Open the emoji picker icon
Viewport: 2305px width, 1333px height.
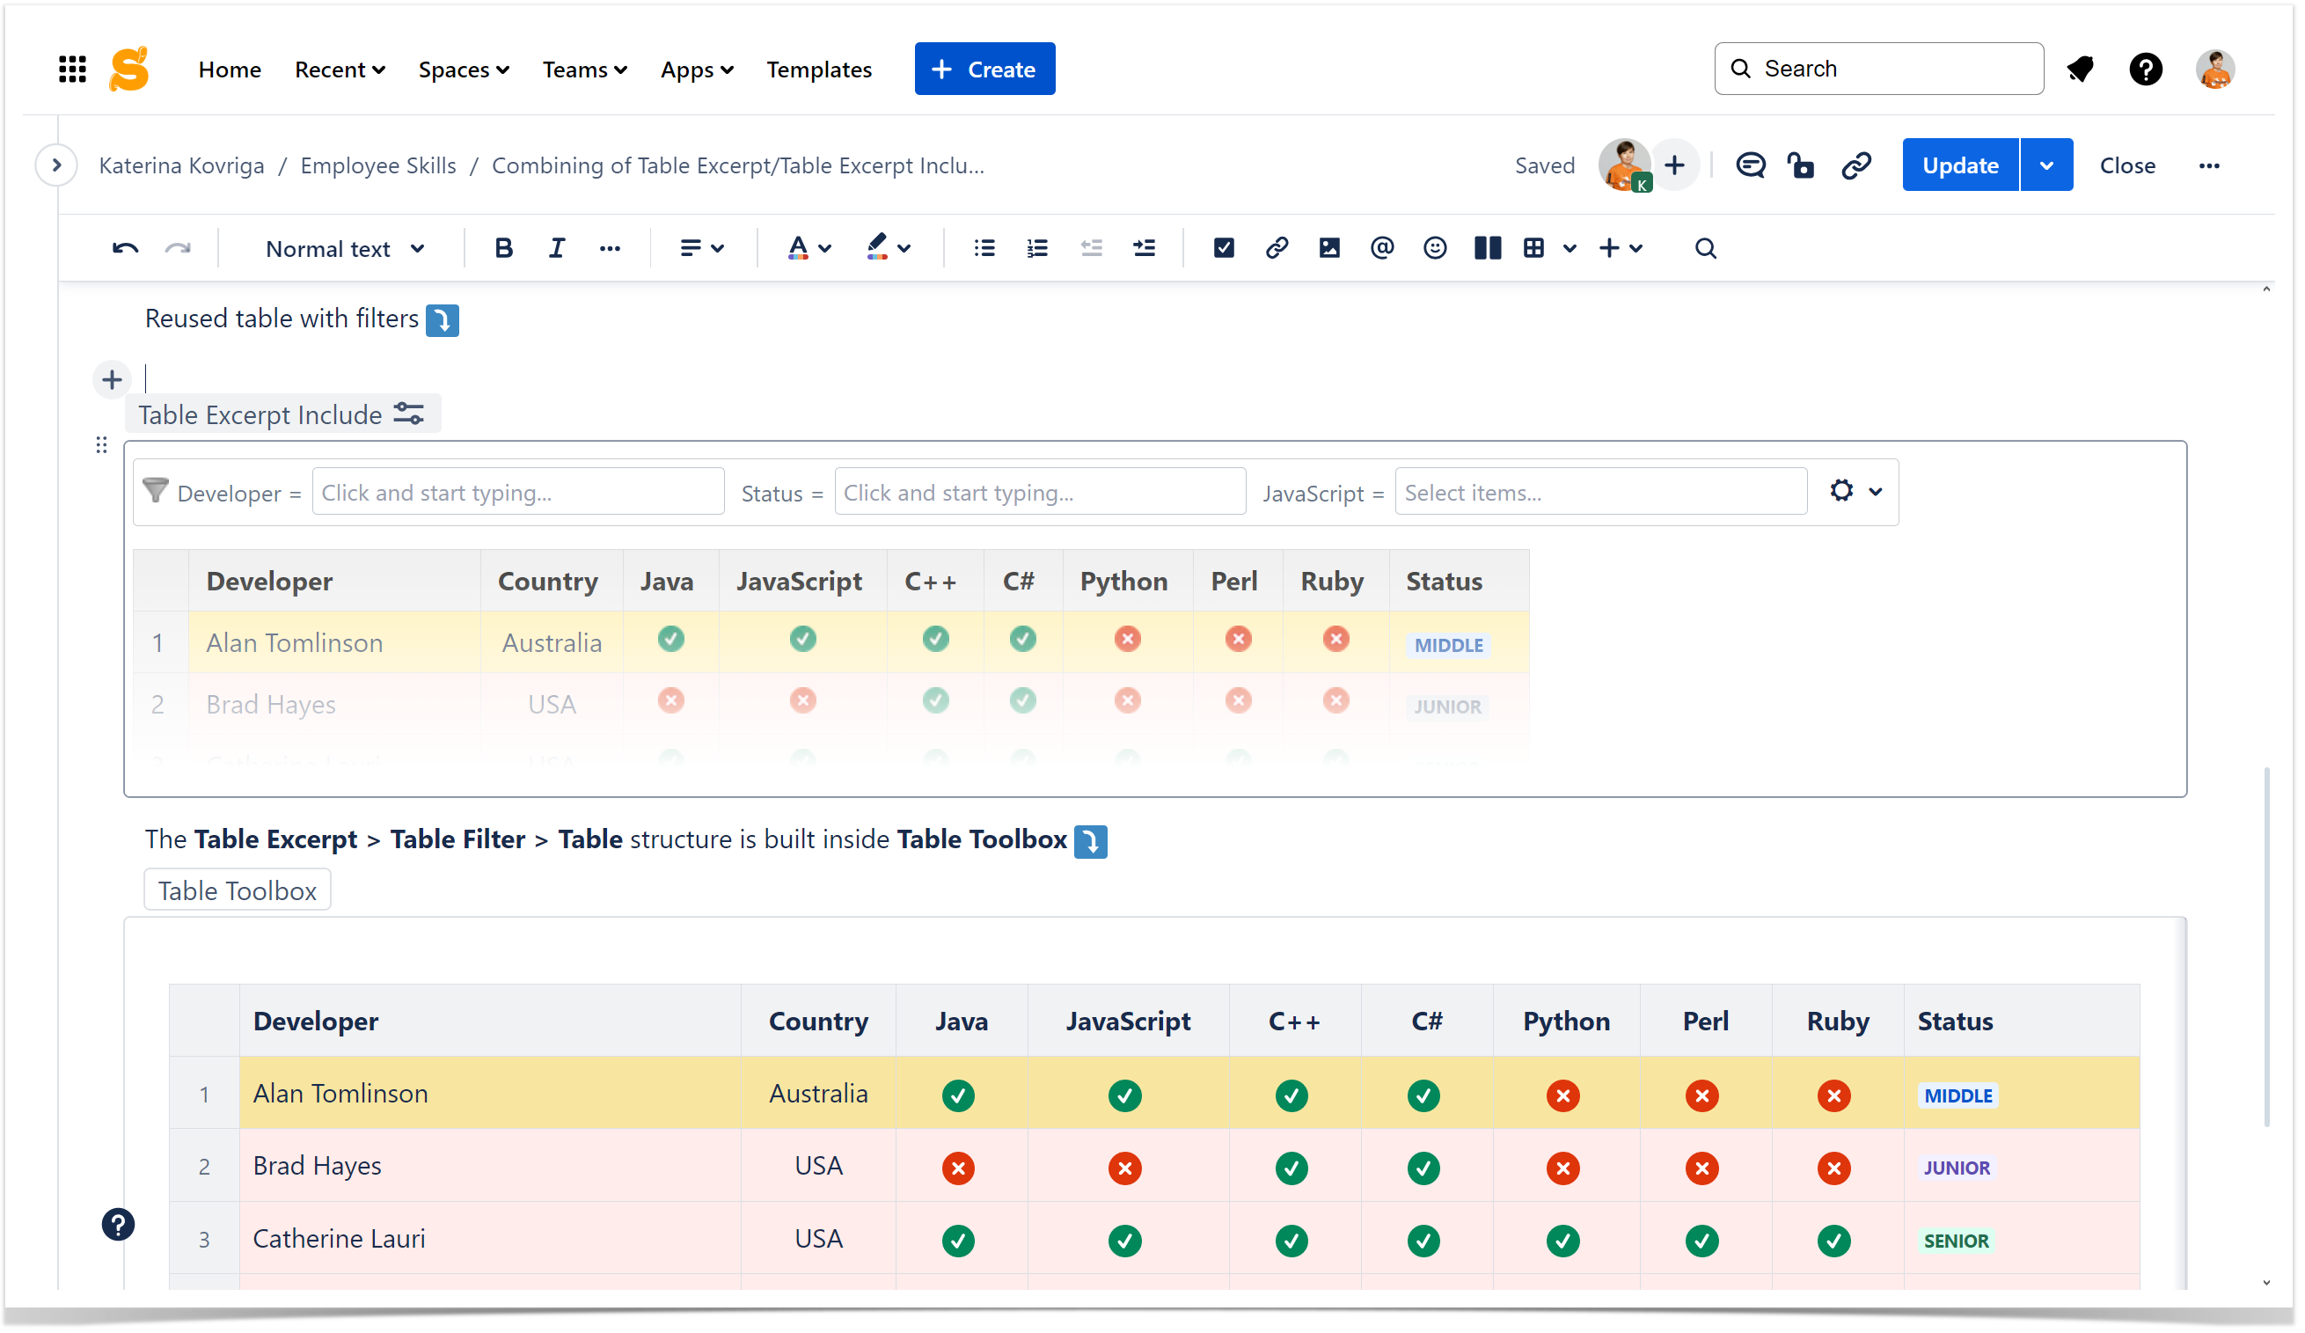click(1434, 248)
